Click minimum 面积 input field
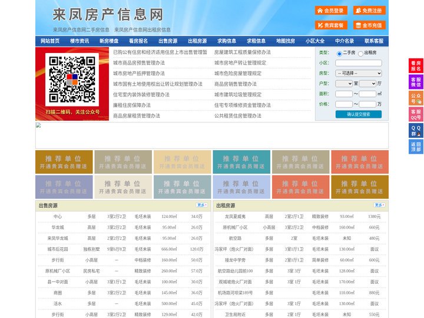 click(344, 94)
